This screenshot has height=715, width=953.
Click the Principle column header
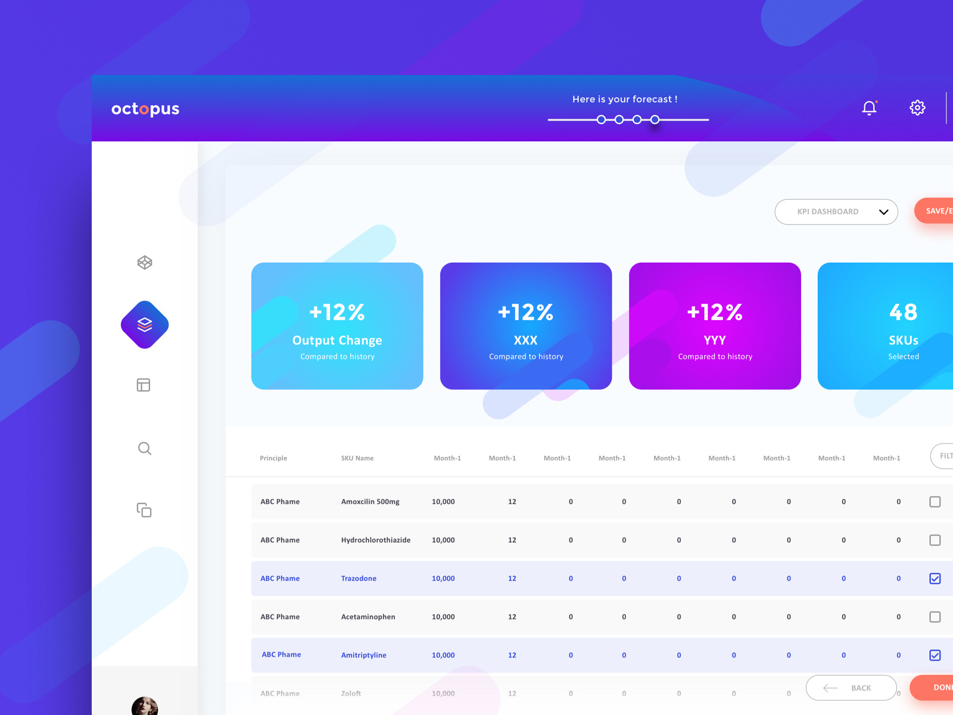coord(273,458)
